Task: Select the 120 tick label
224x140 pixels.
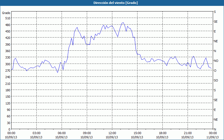Action: coord(8,103)
